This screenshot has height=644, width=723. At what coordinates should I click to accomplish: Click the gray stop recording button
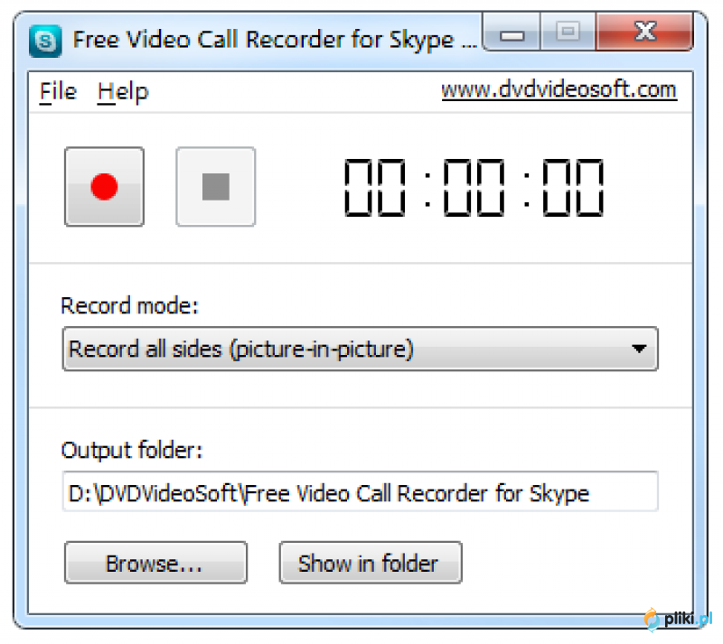pyautogui.click(x=216, y=187)
